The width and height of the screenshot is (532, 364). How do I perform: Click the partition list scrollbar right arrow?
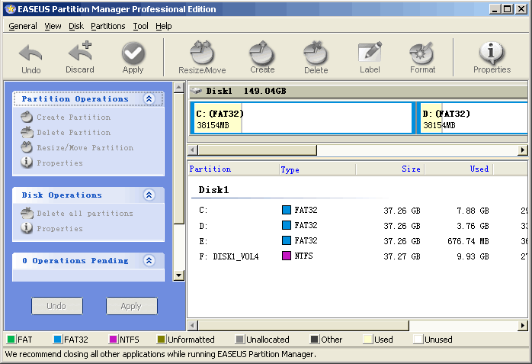pos(523,326)
